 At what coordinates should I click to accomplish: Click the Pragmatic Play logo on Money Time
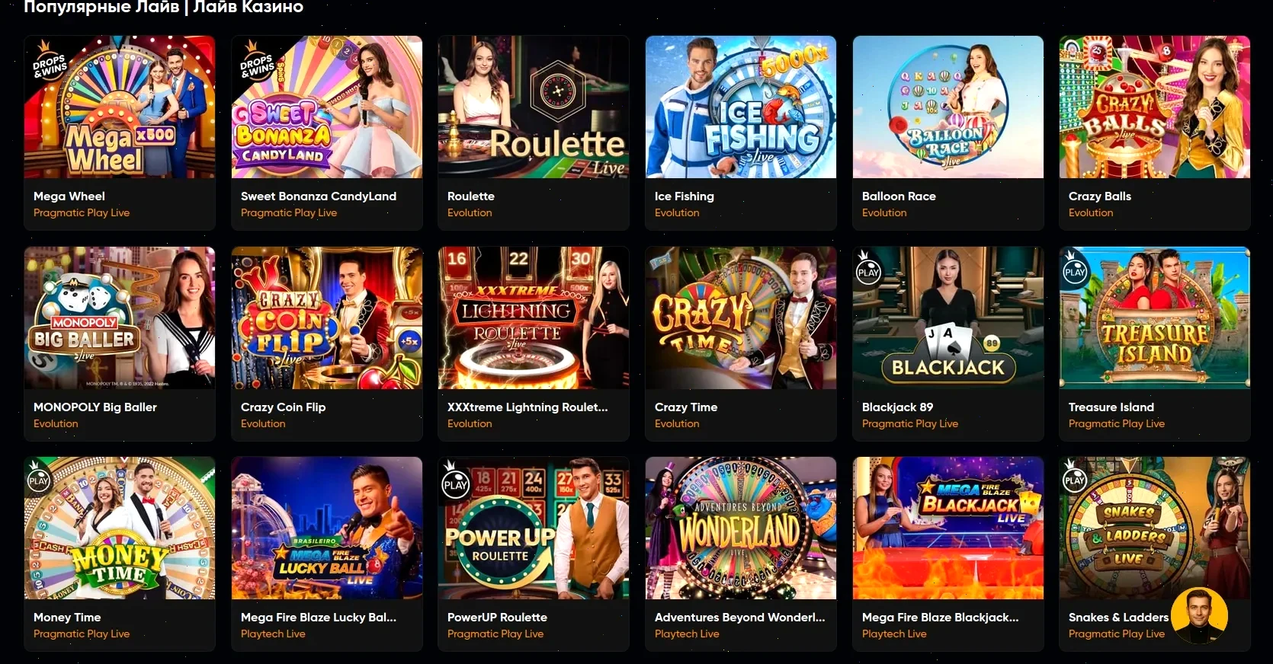38,477
